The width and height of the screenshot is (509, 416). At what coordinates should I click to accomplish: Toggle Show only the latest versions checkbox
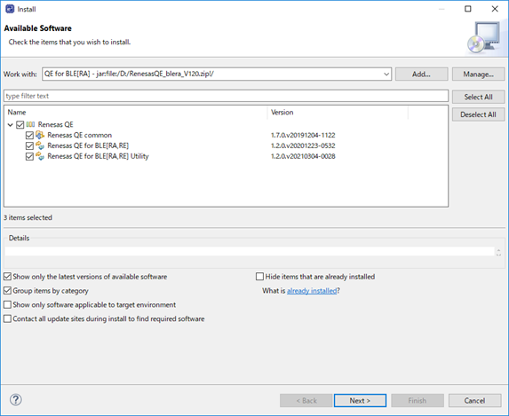click(7, 277)
